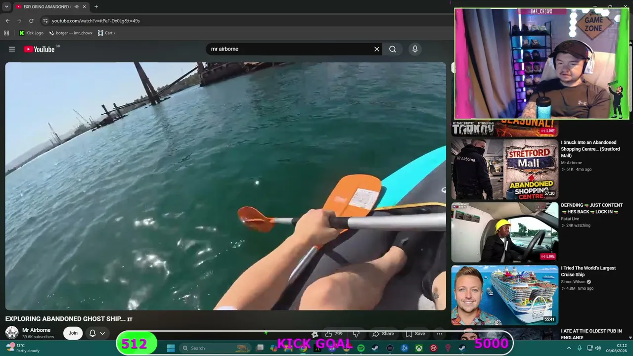
Task: Open the World's Largest Cruise Ship thumbnail
Action: click(504, 295)
